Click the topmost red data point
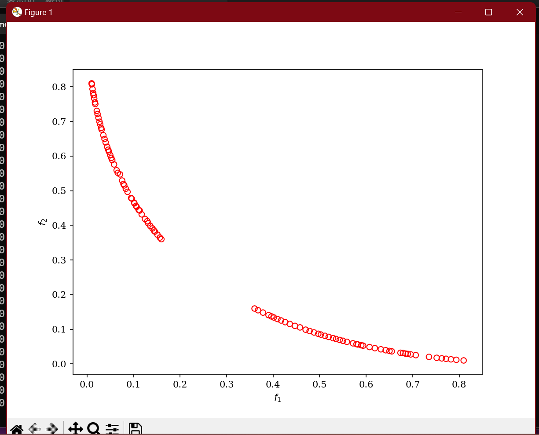Screen dimensions: 539x435 (92, 84)
